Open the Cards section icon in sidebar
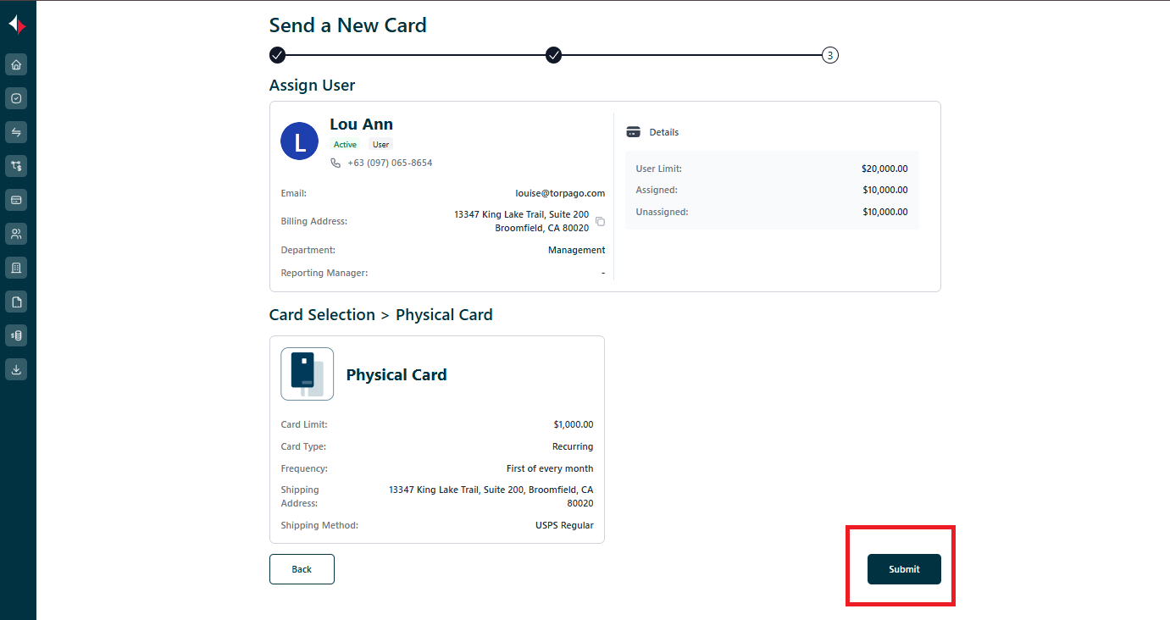The height and width of the screenshot is (620, 1170). point(16,200)
